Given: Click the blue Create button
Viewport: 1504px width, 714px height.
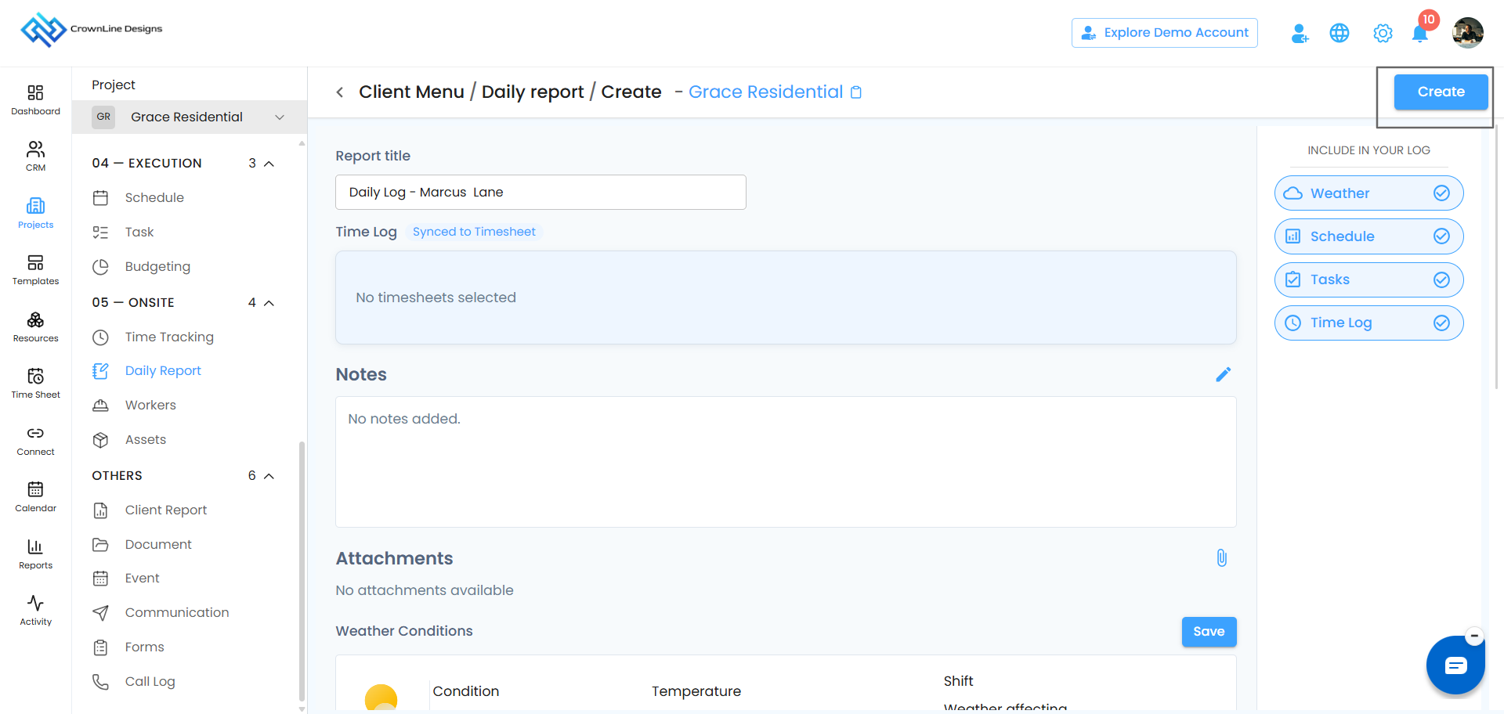Looking at the screenshot, I should pos(1441,92).
